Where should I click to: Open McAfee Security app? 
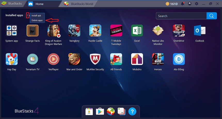pyautogui.click(x=95, y=59)
